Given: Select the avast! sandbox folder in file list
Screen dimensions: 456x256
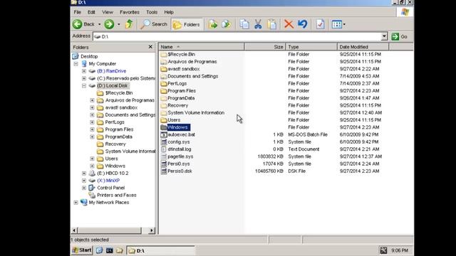Looking at the screenshot, I should (184, 69).
